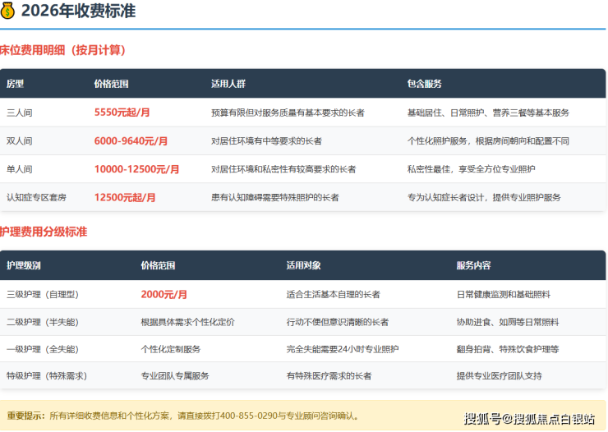Click the 护理级别 column header
608x432 pixels.
(22, 265)
